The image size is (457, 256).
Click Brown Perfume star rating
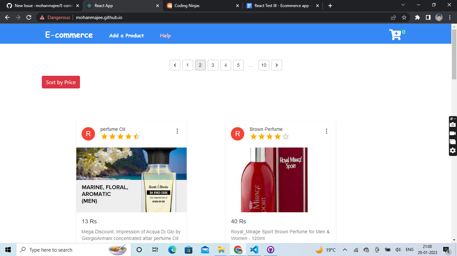coord(270,137)
